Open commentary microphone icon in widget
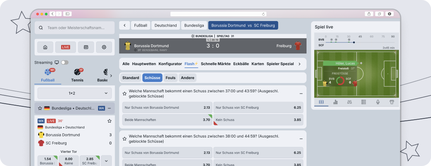This screenshot has height=166, width=431. tap(378, 102)
